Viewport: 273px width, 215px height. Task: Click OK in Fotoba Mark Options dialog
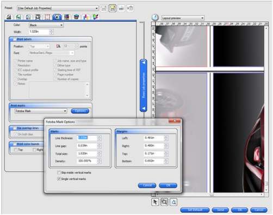tap(168, 185)
